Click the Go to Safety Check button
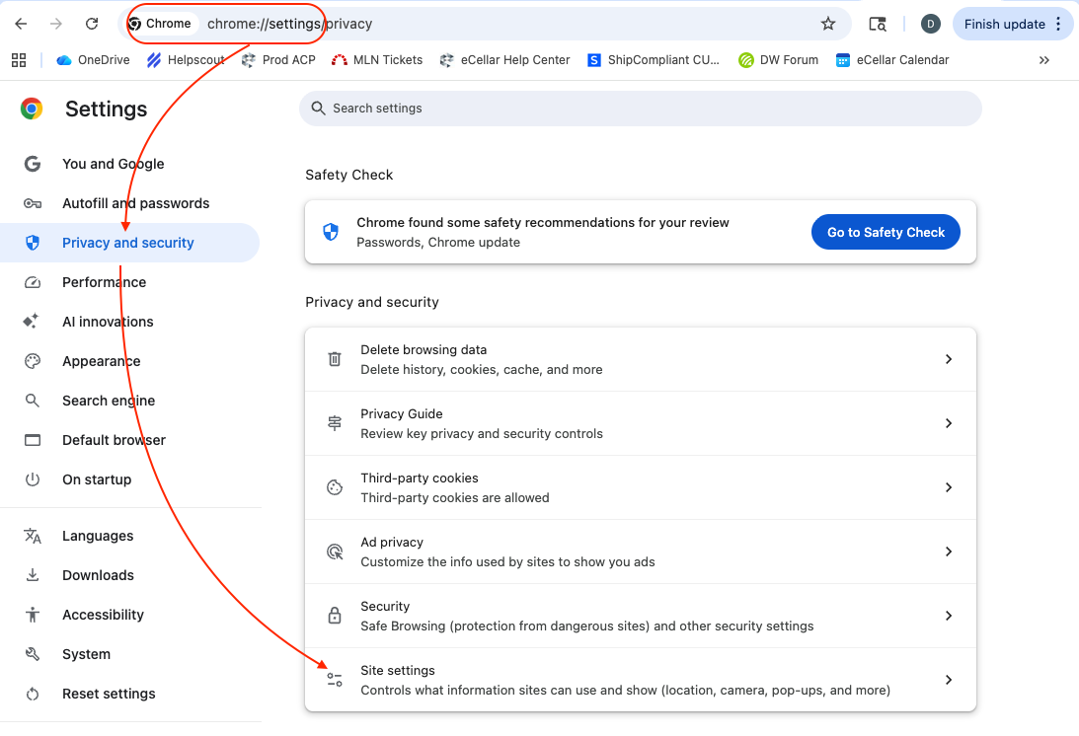 coord(886,232)
